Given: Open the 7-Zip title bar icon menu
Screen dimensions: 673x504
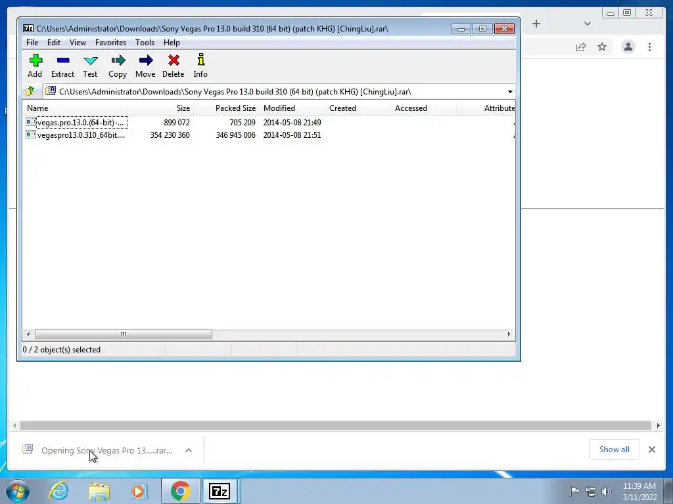Looking at the screenshot, I should [28, 28].
